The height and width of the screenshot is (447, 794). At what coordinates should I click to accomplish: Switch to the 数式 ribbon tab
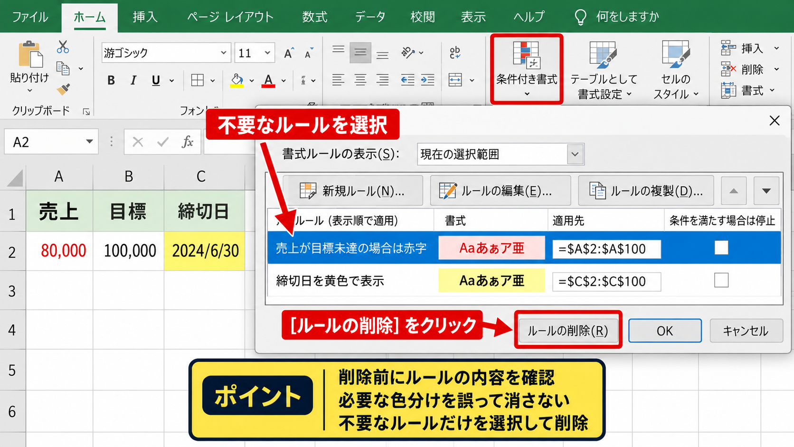314,17
